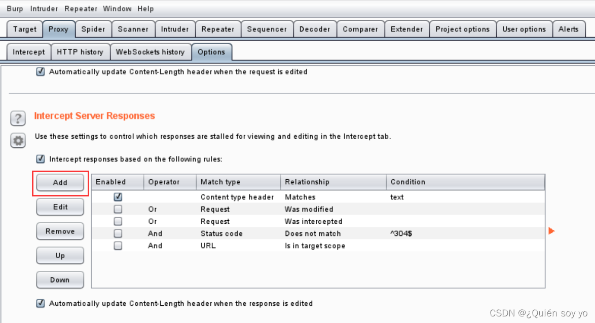Open the Window menu

pyautogui.click(x=117, y=8)
